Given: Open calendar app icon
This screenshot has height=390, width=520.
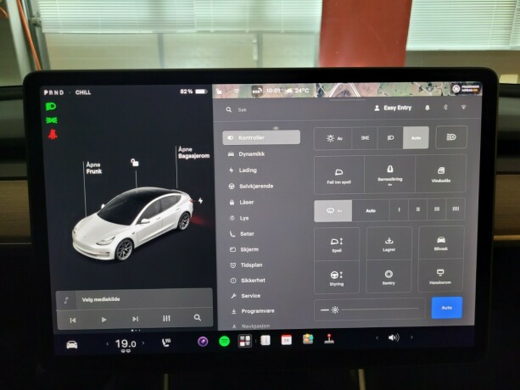Looking at the screenshot, I should point(287,340).
